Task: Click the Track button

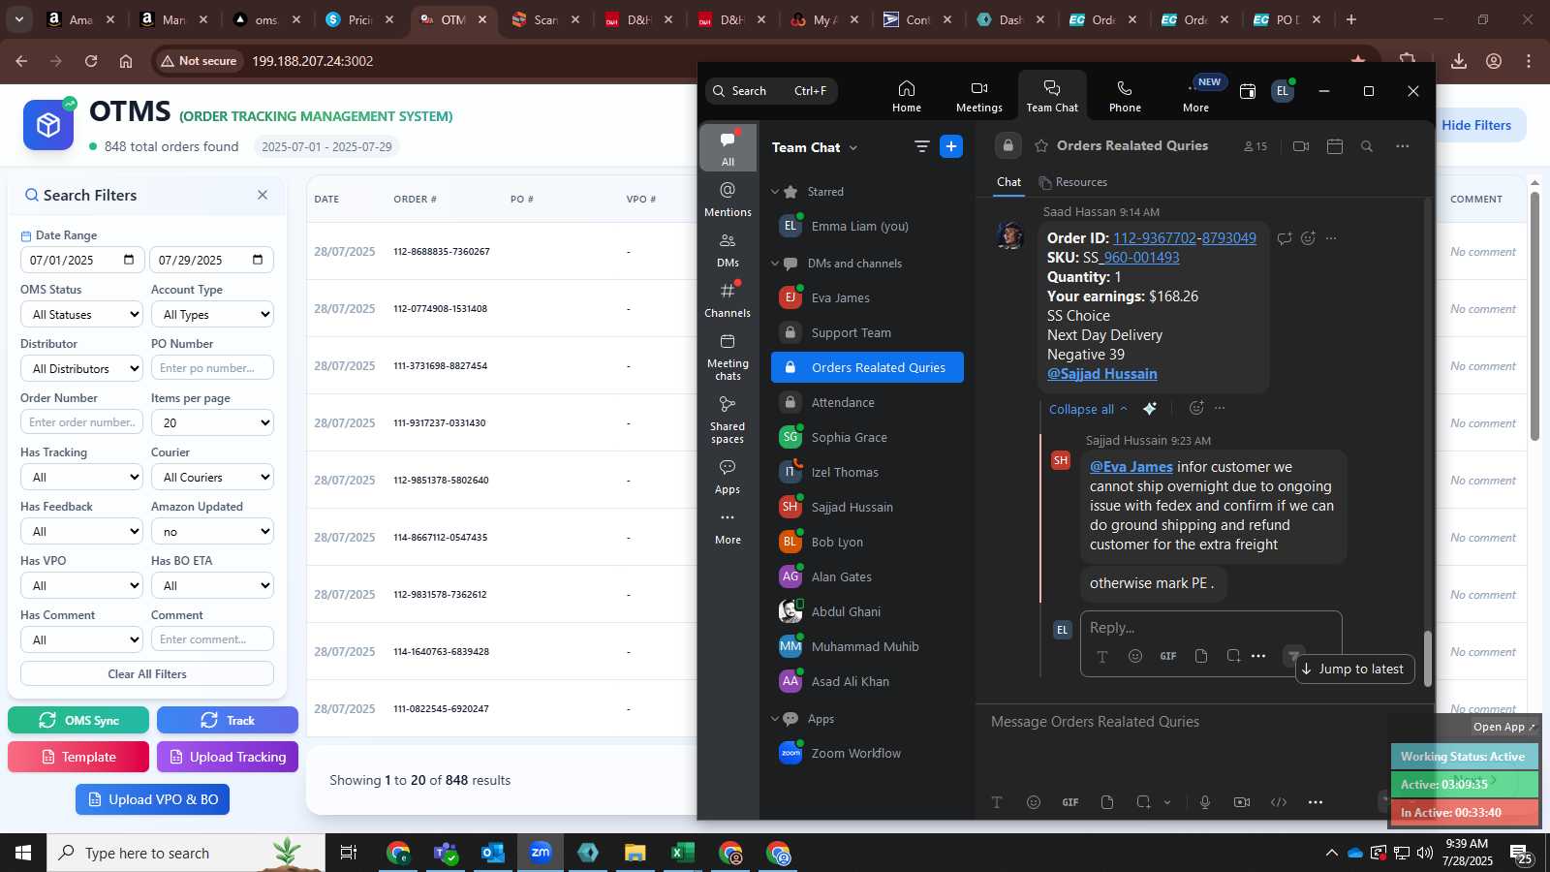Action: [x=228, y=720]
